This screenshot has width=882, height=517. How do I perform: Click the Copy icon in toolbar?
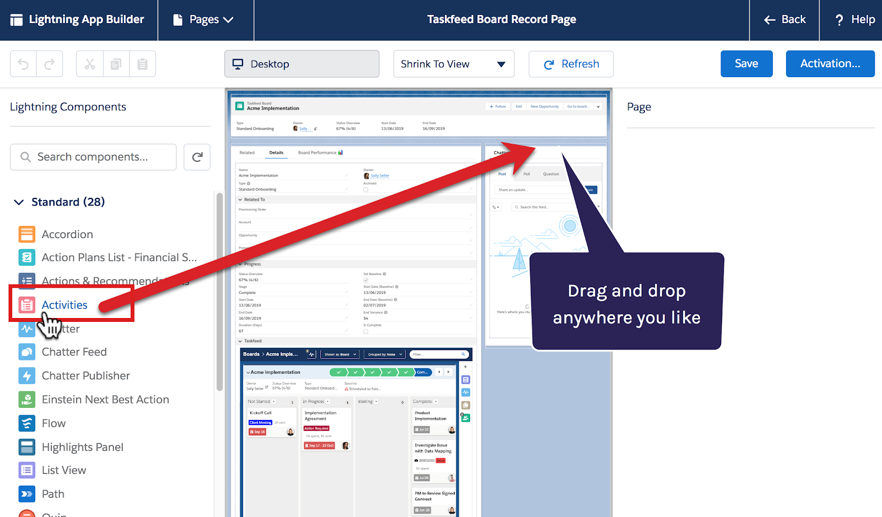click(116, 64)
